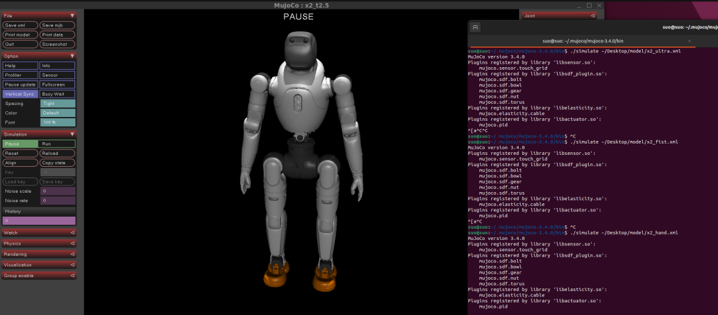Expand the Rendering section
Image resolution: width=718 pixels, height=315 pixels.
[x=39, y=254]
